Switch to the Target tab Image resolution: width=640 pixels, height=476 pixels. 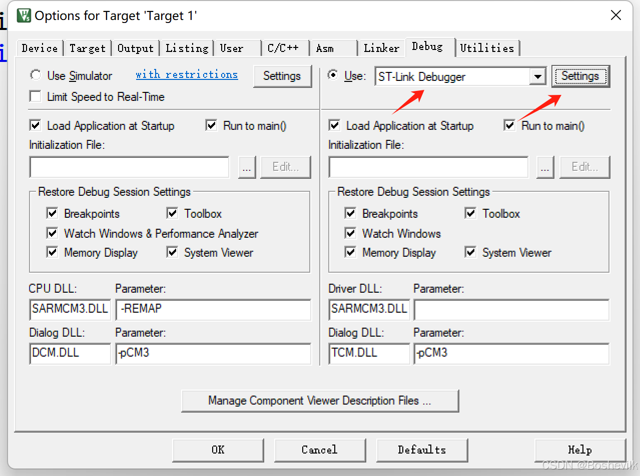(x=88, y=48)
